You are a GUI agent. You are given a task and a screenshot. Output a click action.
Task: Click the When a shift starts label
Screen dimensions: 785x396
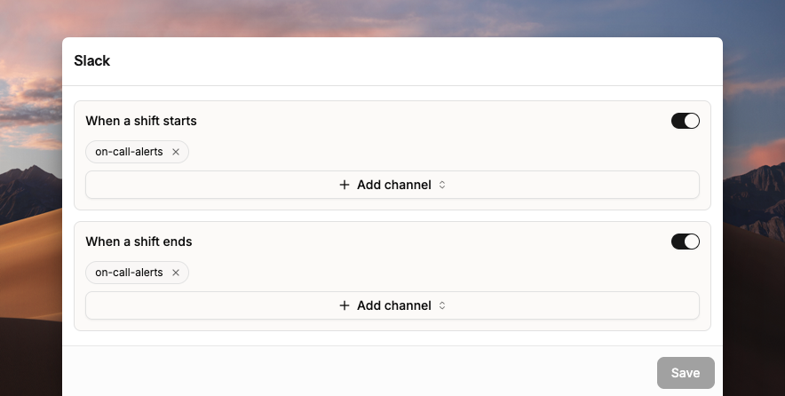pos(141,121)
